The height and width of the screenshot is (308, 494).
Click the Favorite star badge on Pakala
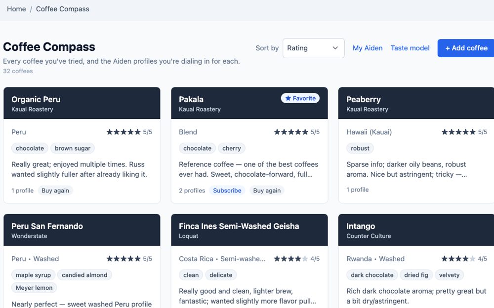point(300,98)
